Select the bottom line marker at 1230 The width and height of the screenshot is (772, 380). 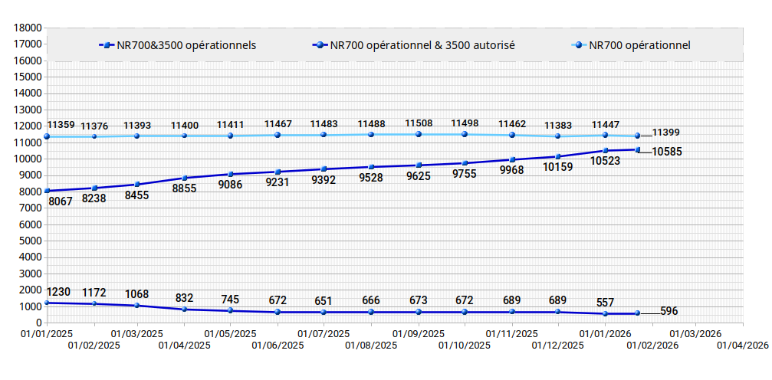(x=47, y=303)
